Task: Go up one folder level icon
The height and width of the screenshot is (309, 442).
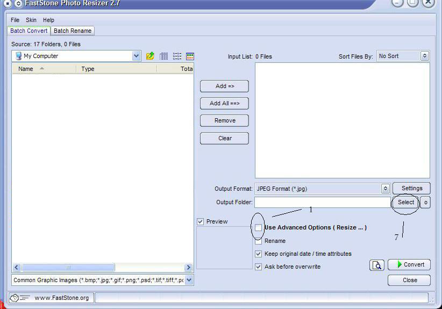Action: click(150, 56)
